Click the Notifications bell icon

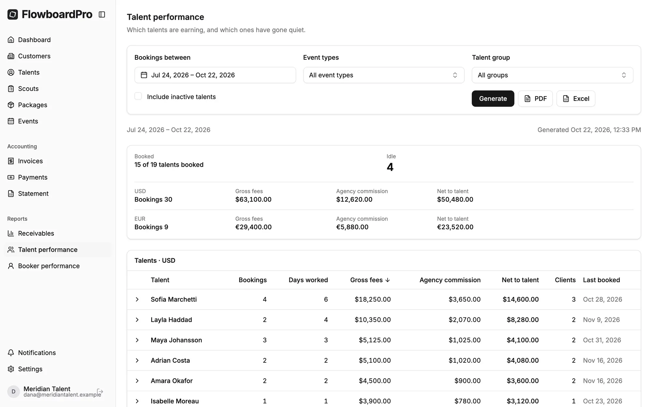[x=11, y=353]
